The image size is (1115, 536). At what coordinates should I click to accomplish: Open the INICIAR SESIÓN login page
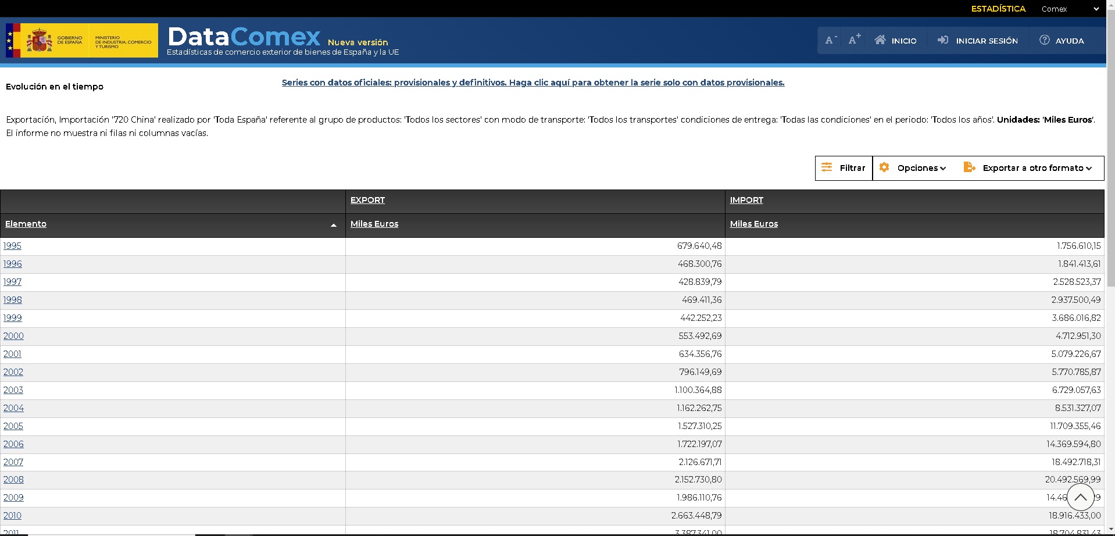tap(978, 41)
